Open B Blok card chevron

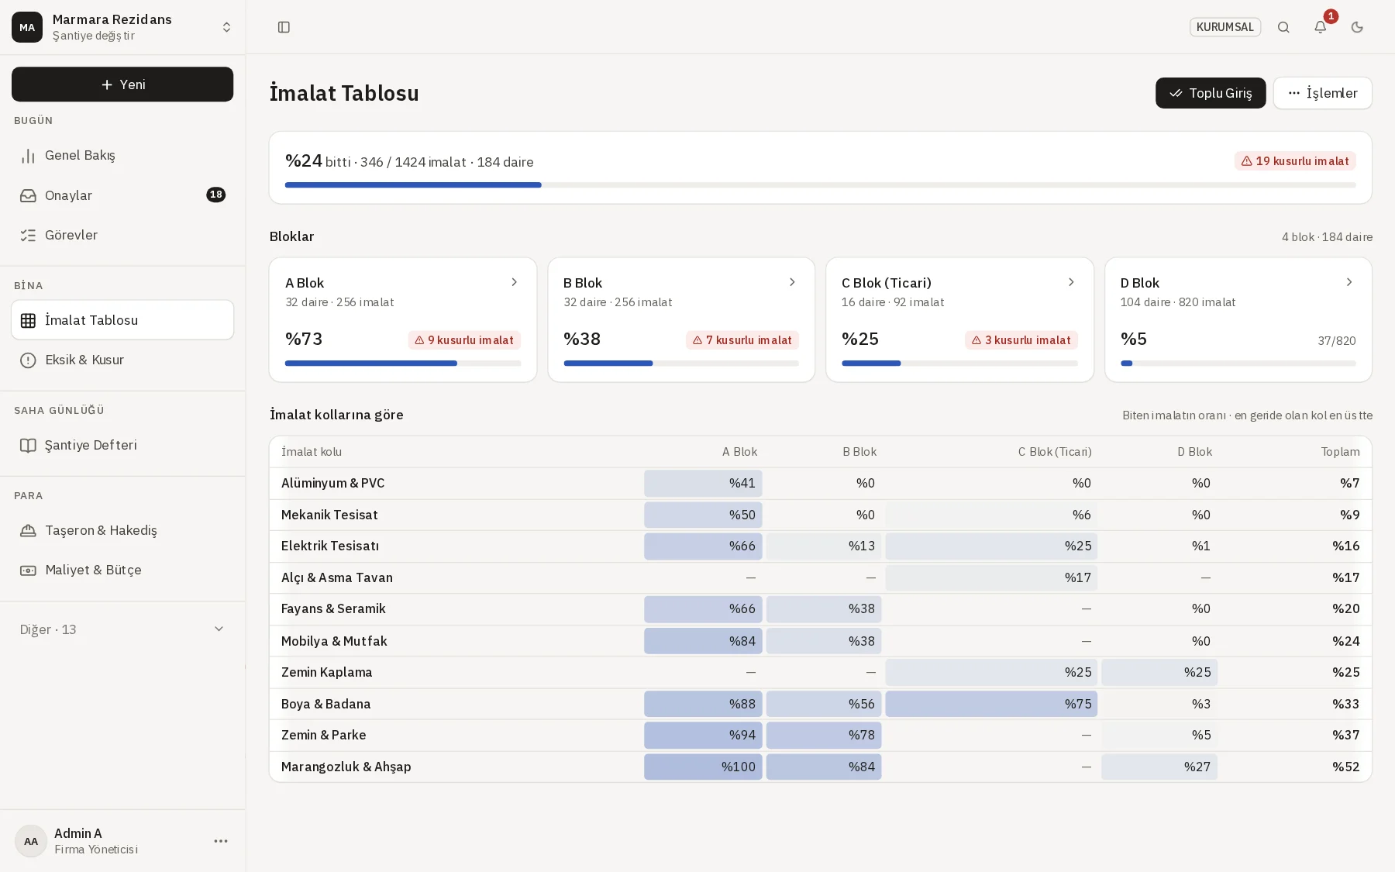pos(792,282)
